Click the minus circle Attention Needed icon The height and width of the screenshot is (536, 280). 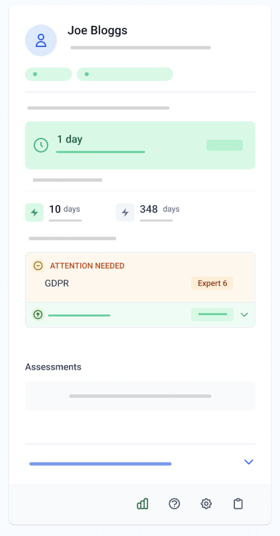[38, 266]
